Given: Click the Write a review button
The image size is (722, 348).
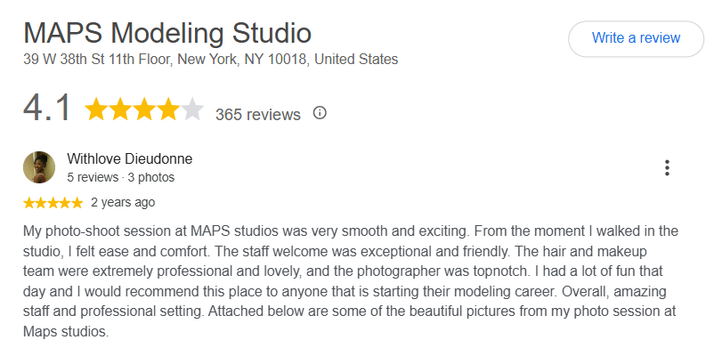Looking at the screenshot, I should pyautogui.click(x=636, y=38).
